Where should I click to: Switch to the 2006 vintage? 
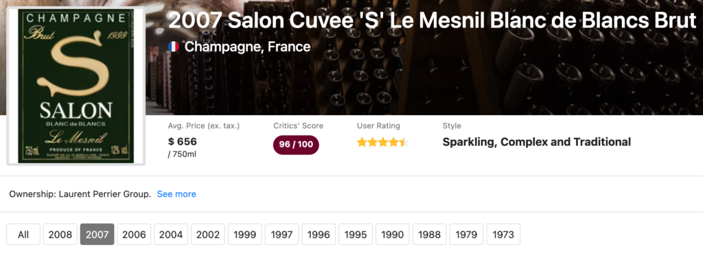click(134, 234)
